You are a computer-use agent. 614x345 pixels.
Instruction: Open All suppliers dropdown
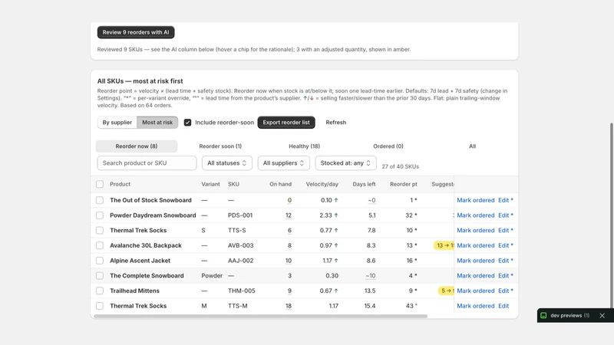coord(283,163)
